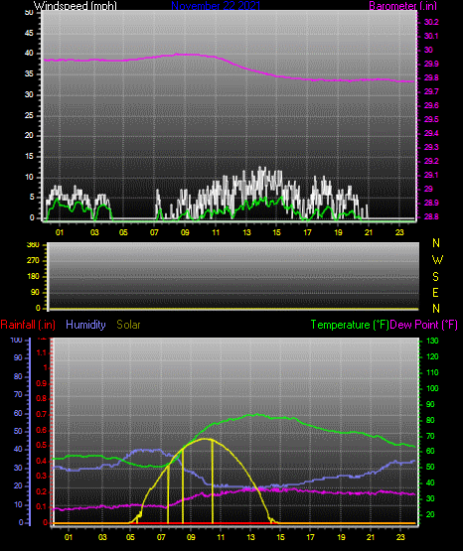Click the 60 value on the blue humidity axis
Screen dimensions: 463x551
[18, 413]
